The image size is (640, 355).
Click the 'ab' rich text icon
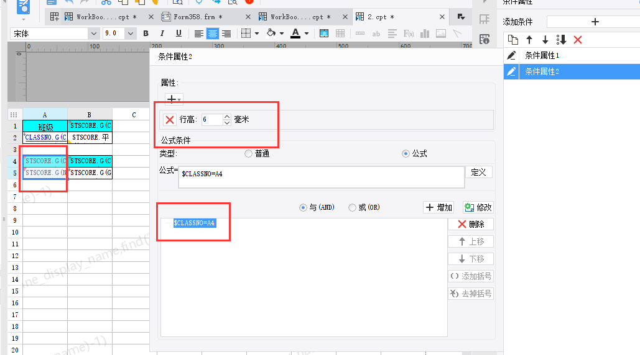tap(376, 34)
